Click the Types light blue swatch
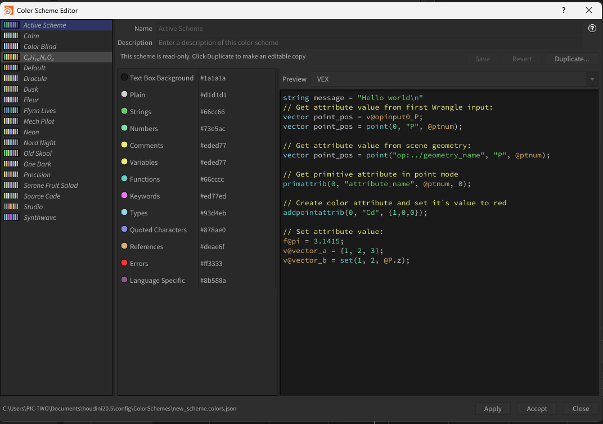Image resolution: width=603 pixels, height=424 pixels. [124, 213]
